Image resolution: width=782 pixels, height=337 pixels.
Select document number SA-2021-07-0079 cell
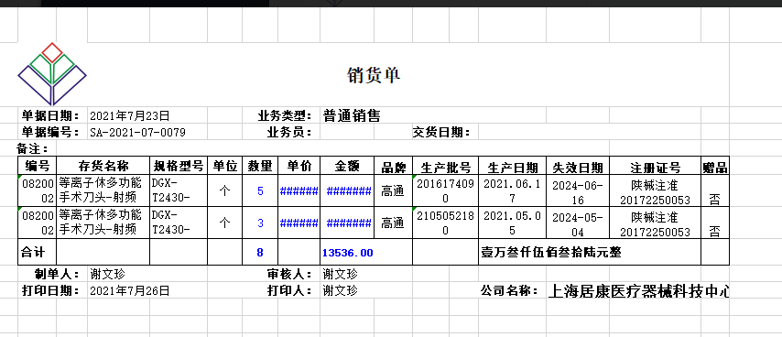click(138, 132)
